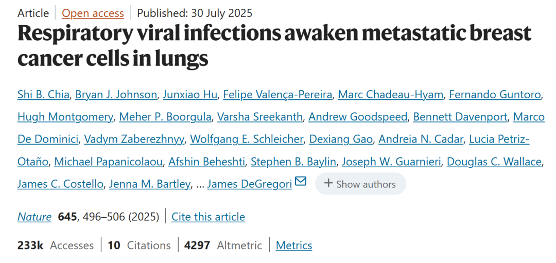Viewport: 556px width, 263px height.
Task: View the article Metrics page
Action: coord(294,246)
